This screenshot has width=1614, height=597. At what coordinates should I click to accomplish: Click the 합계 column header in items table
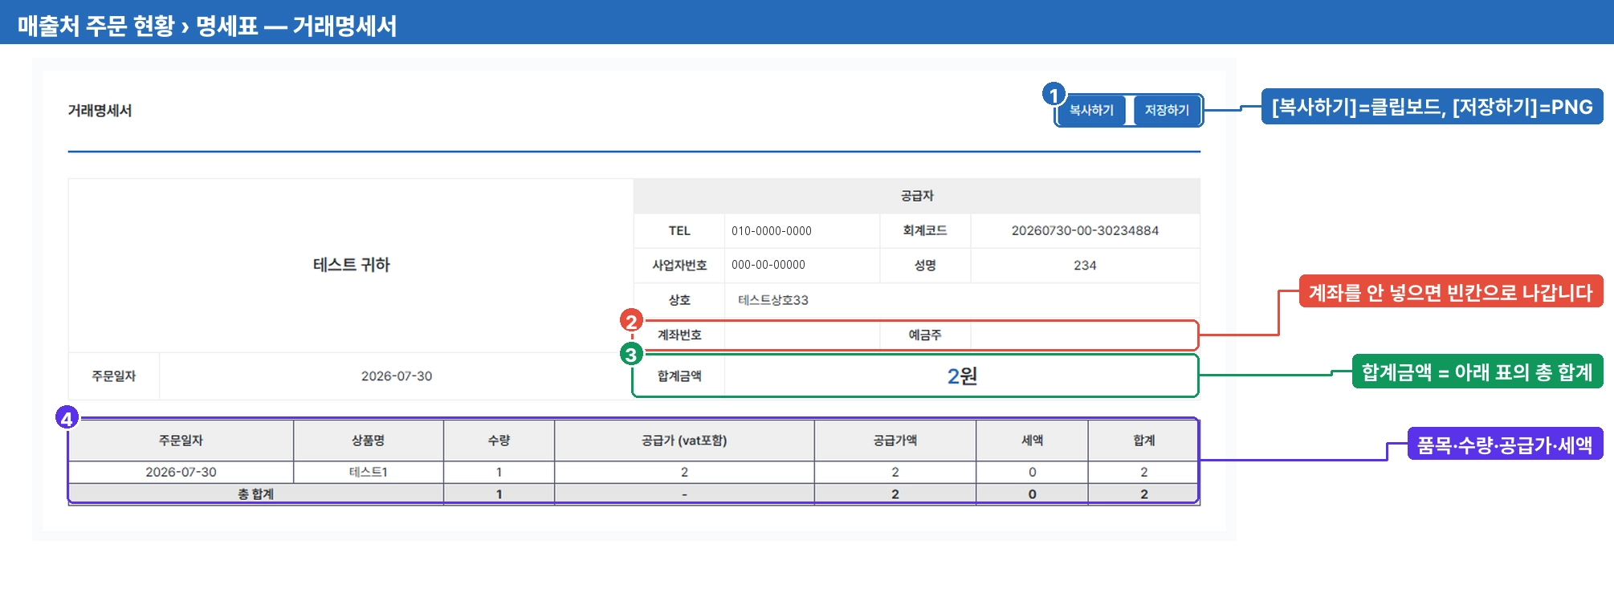click(1143, 441)
